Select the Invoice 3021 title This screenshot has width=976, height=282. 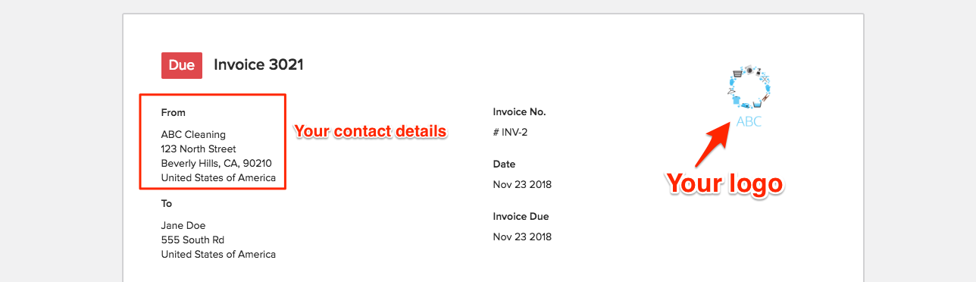click(x=258, y=65)
